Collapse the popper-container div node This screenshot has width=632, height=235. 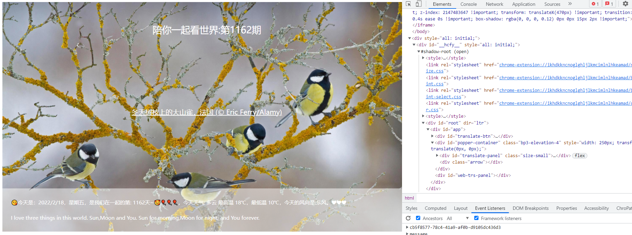point(432,143)
